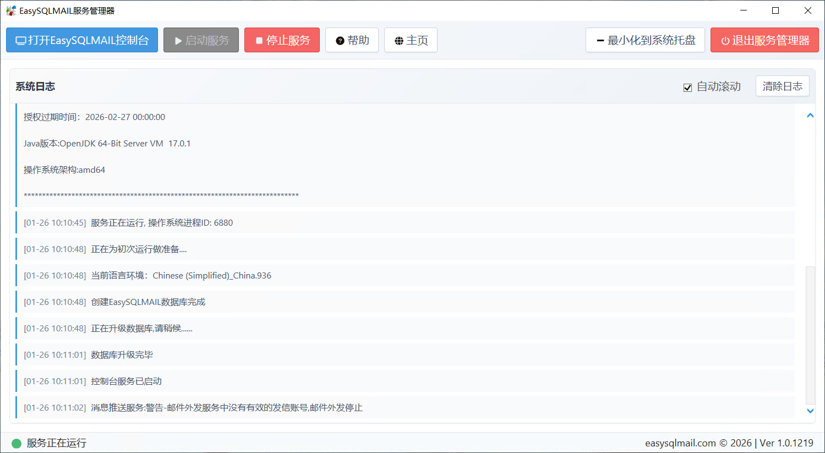Open the Help (帮助) button
The height and width of the screenshot is (453, 825).
[x=352, y=40]
